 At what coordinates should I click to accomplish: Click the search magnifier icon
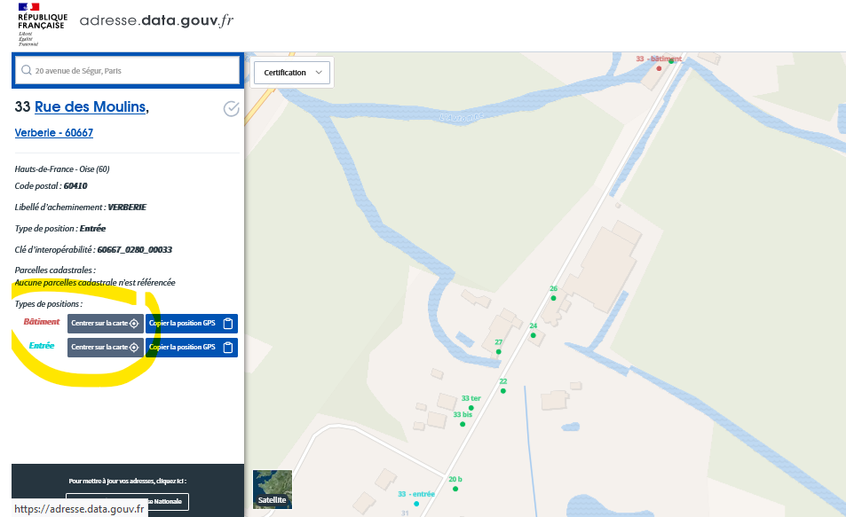26,70
